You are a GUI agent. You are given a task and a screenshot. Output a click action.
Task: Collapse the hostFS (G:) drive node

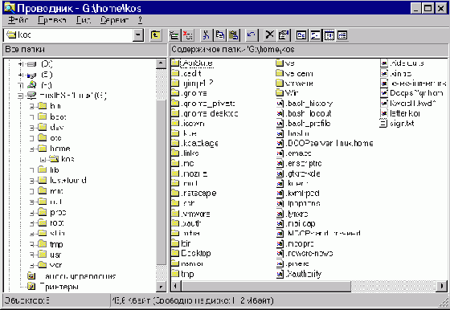[20, 96]
